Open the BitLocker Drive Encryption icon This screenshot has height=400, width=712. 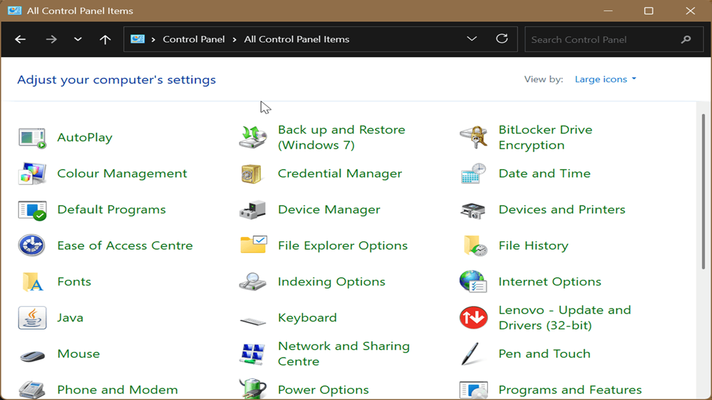[x=473, y=137]
